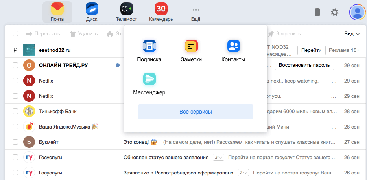Open the Букмейт email Это конец!
This screenshot has height=180, width=367.
pyautogui.click(x=140, y=142)
